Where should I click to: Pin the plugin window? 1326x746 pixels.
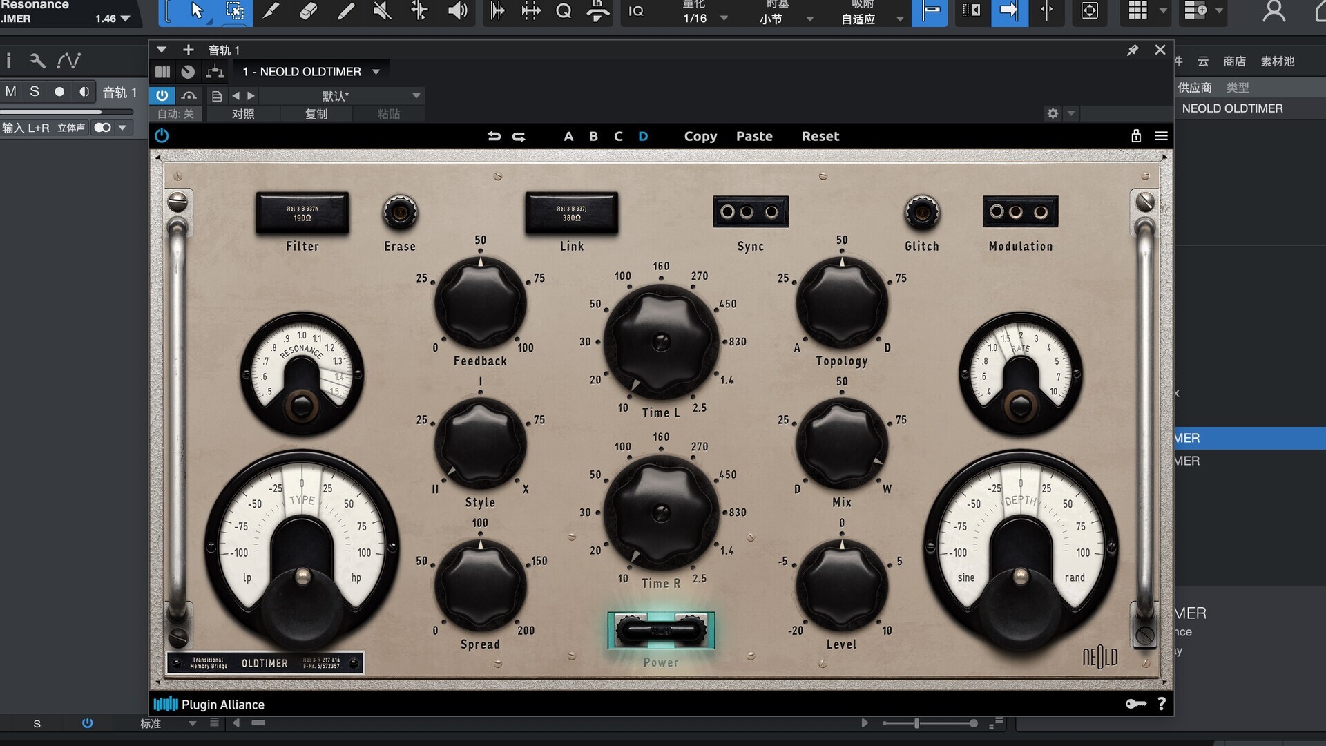[1133, 50]
